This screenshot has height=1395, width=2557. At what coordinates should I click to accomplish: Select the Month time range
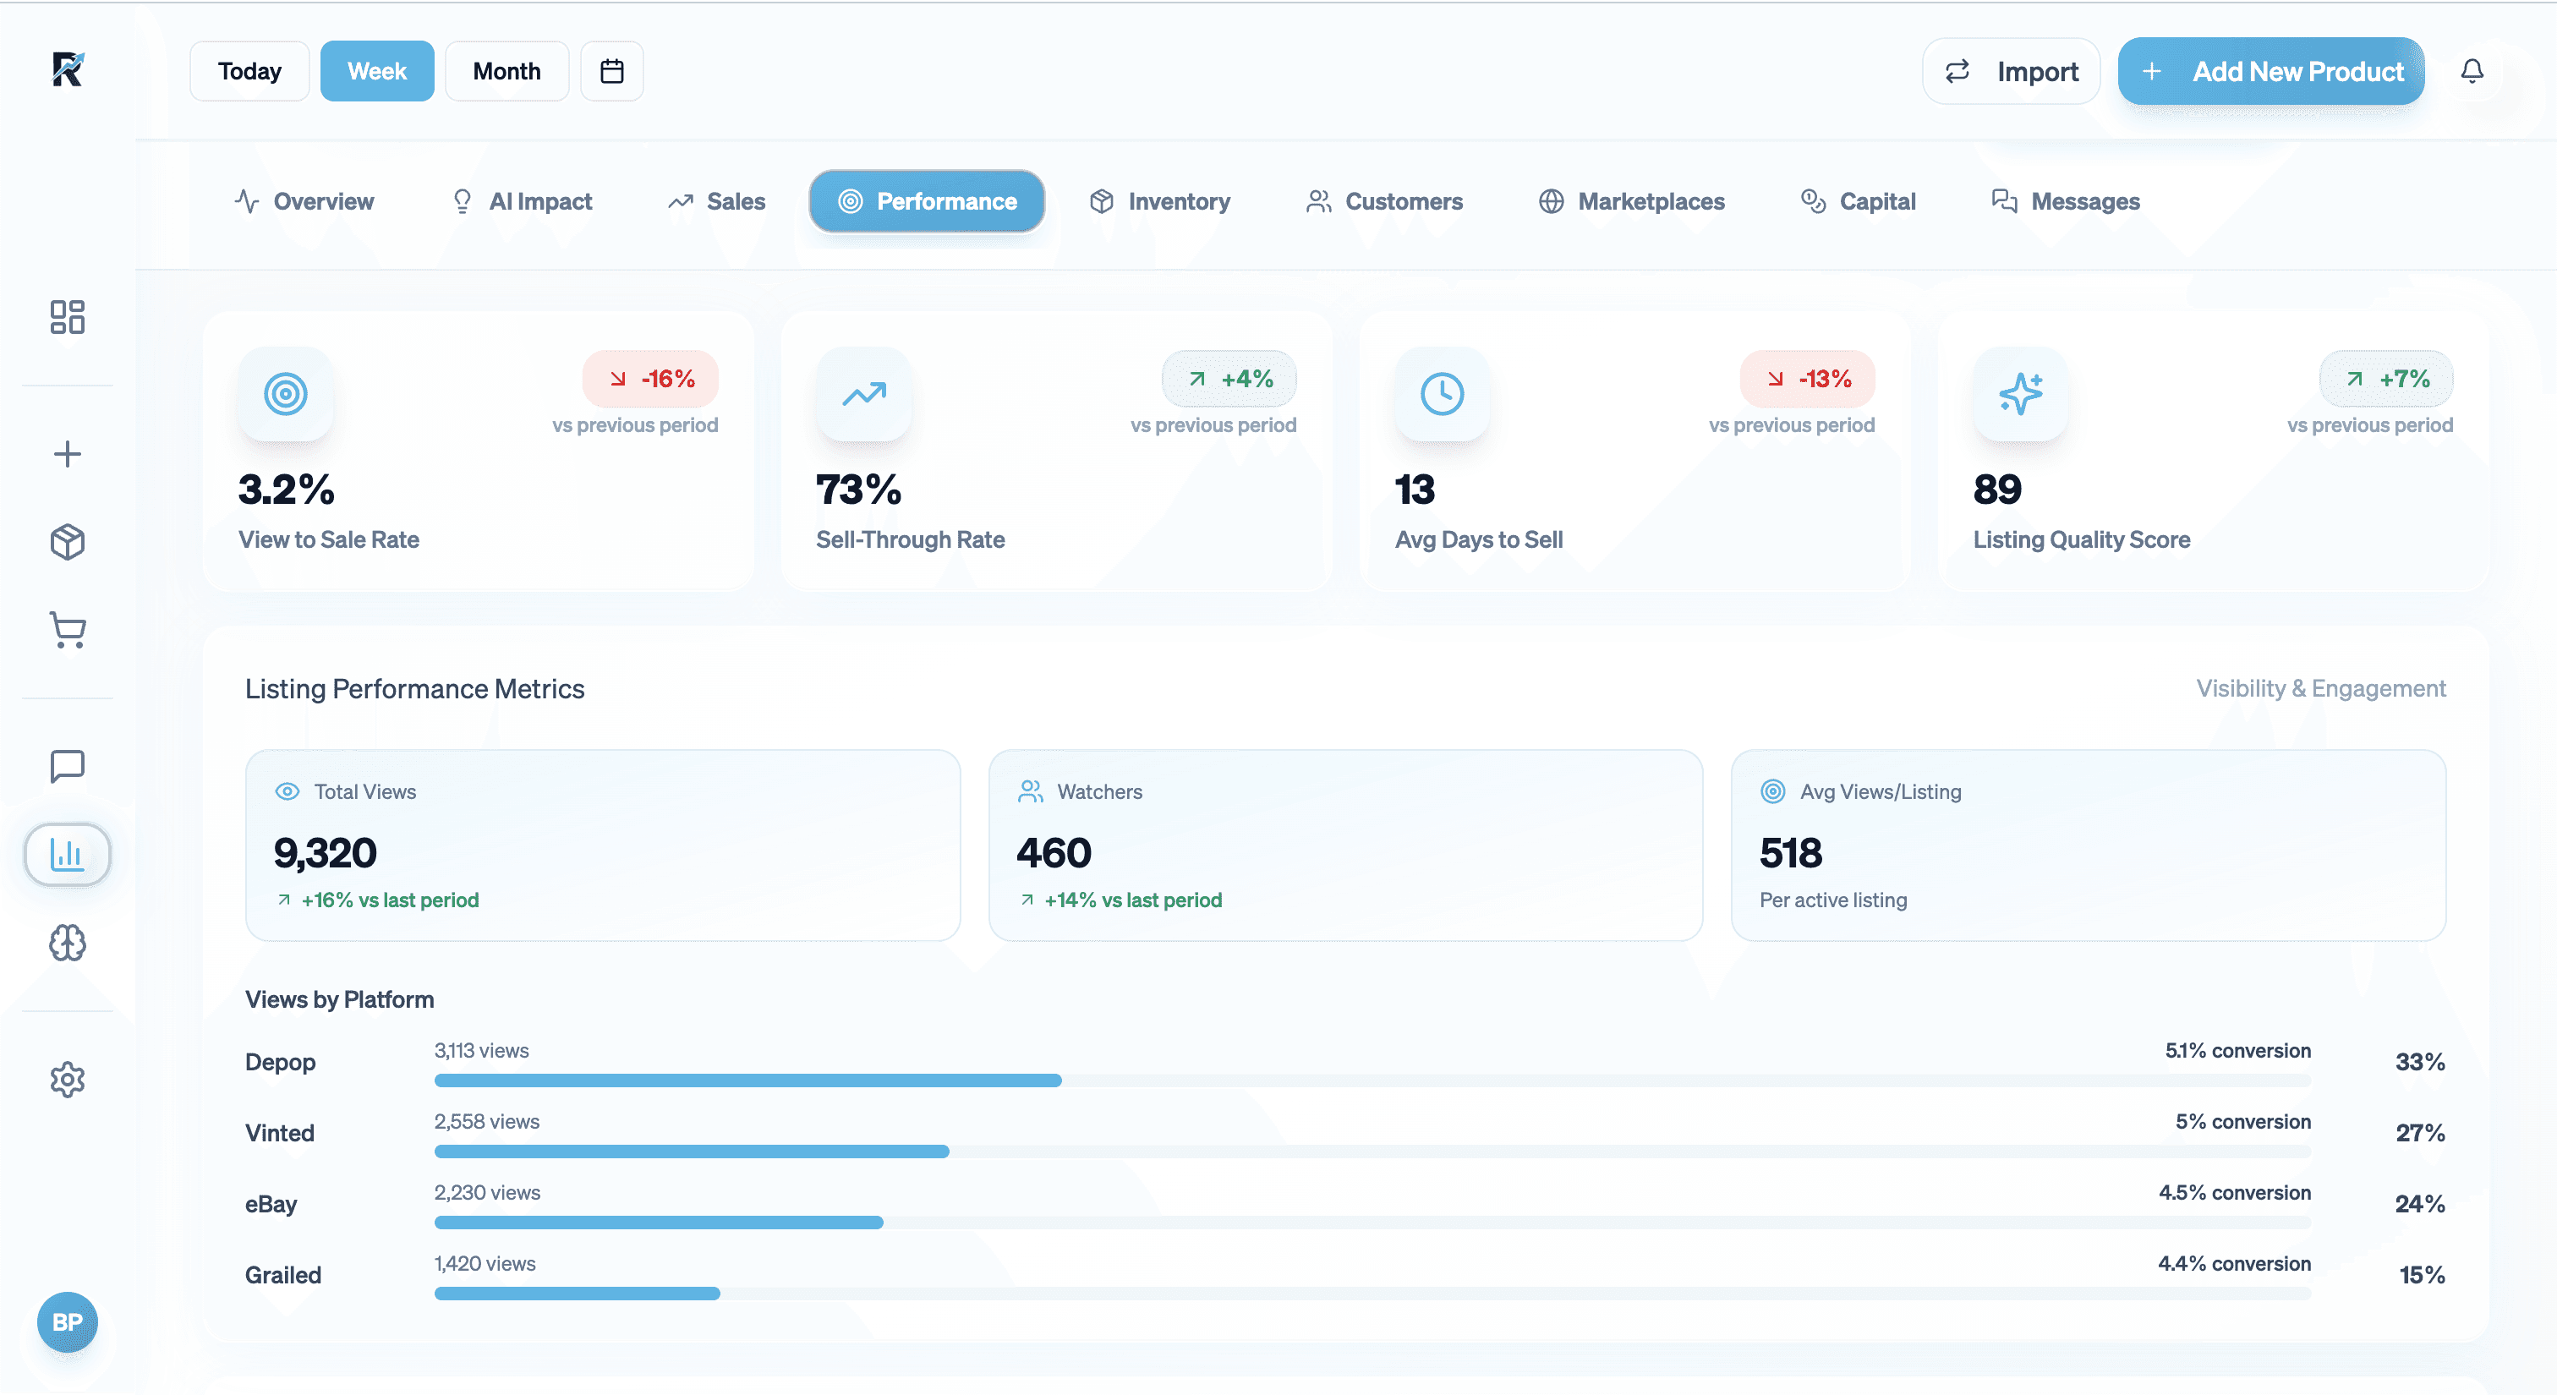point(506,71)
